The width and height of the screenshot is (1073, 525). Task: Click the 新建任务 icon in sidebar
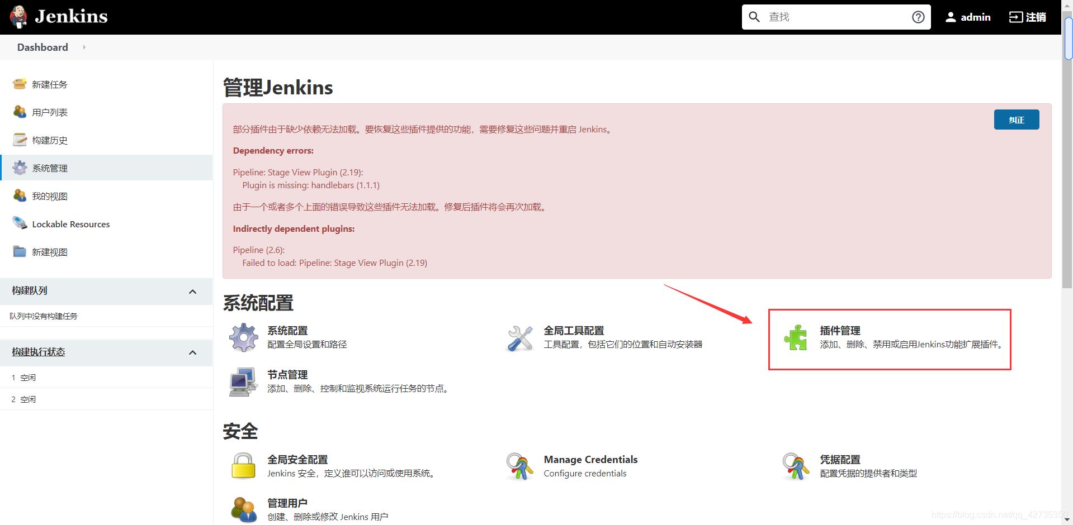[20, 84]
